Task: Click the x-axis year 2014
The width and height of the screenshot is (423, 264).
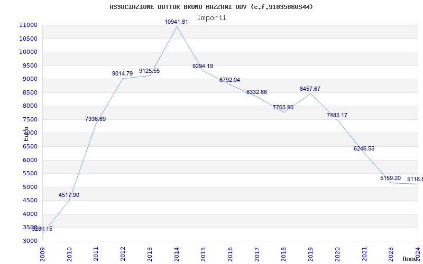Action: click(x=177, y=254)
